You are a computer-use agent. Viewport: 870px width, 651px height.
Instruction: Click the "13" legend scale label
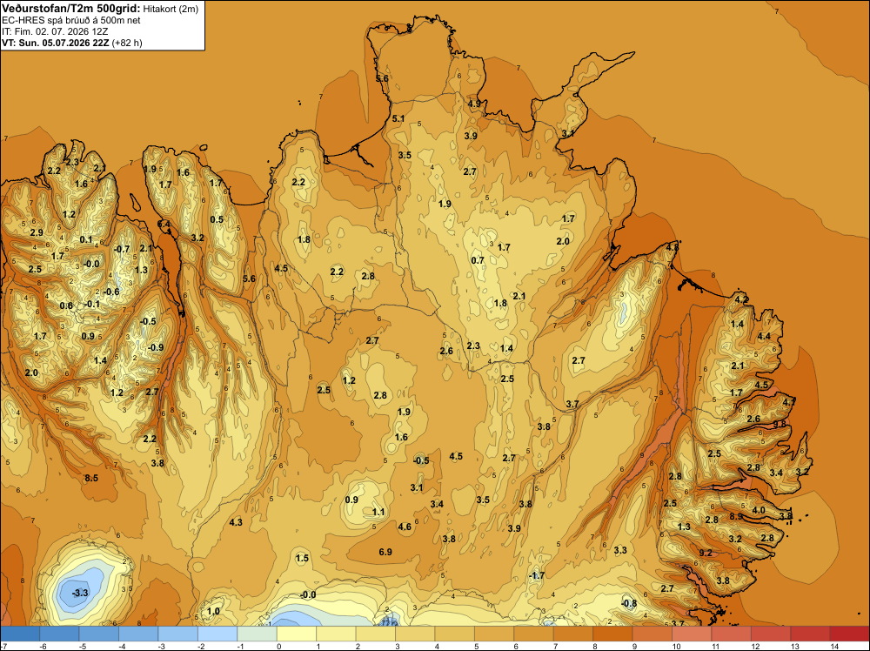(x=795, y=647)
